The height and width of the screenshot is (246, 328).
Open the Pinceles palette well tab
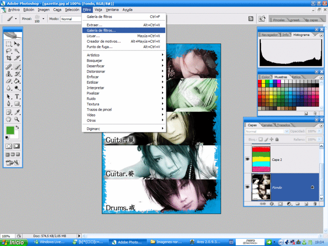[x=279, y=20]
